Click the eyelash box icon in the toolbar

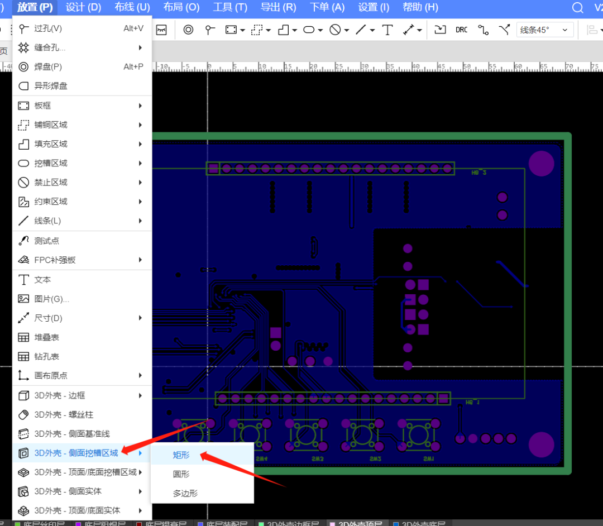tap(161, 30)
